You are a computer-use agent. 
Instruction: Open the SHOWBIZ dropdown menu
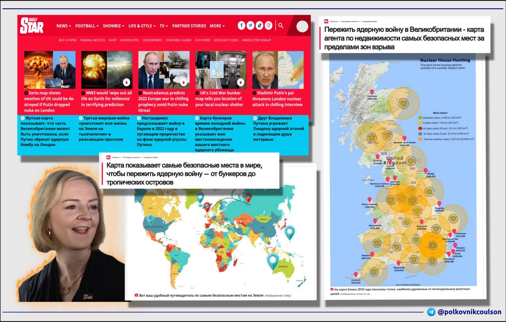coord(114,26)
